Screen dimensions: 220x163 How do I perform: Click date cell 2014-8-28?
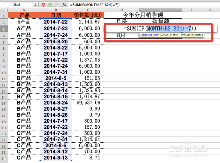(56, 115)
